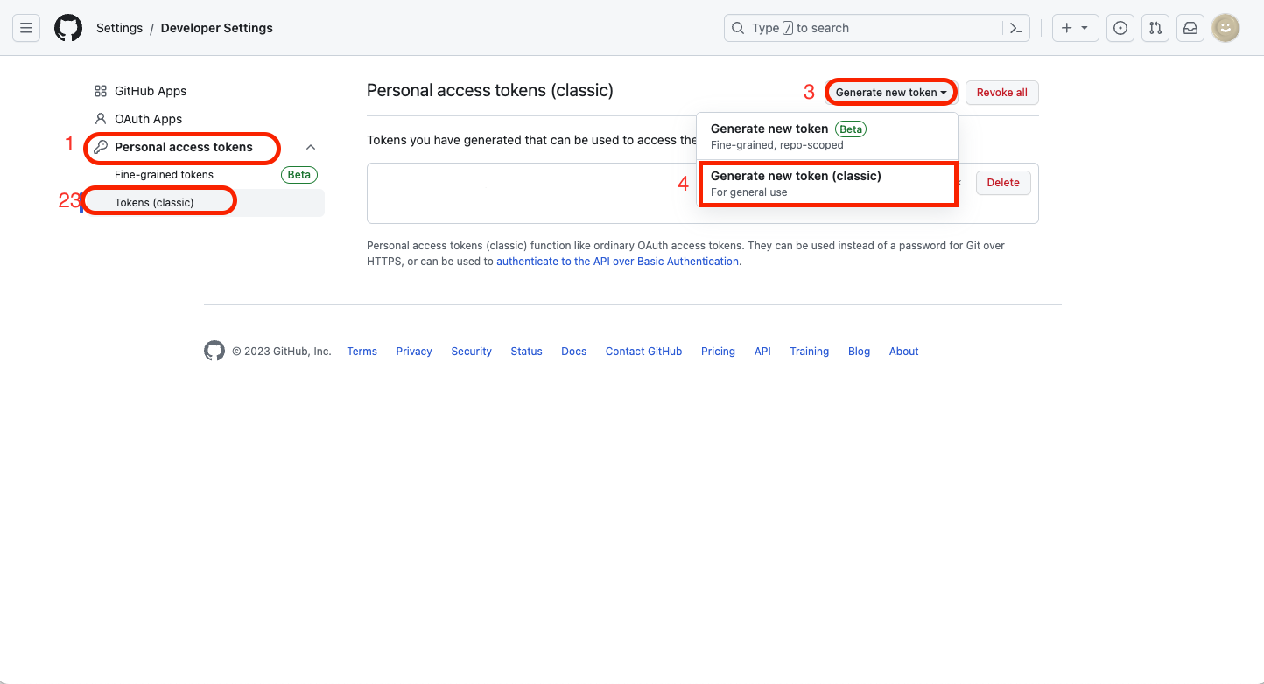Collapse the Personal access tokens section chevron
This screenshot has height=684, width=1264.
click(311, 147)
